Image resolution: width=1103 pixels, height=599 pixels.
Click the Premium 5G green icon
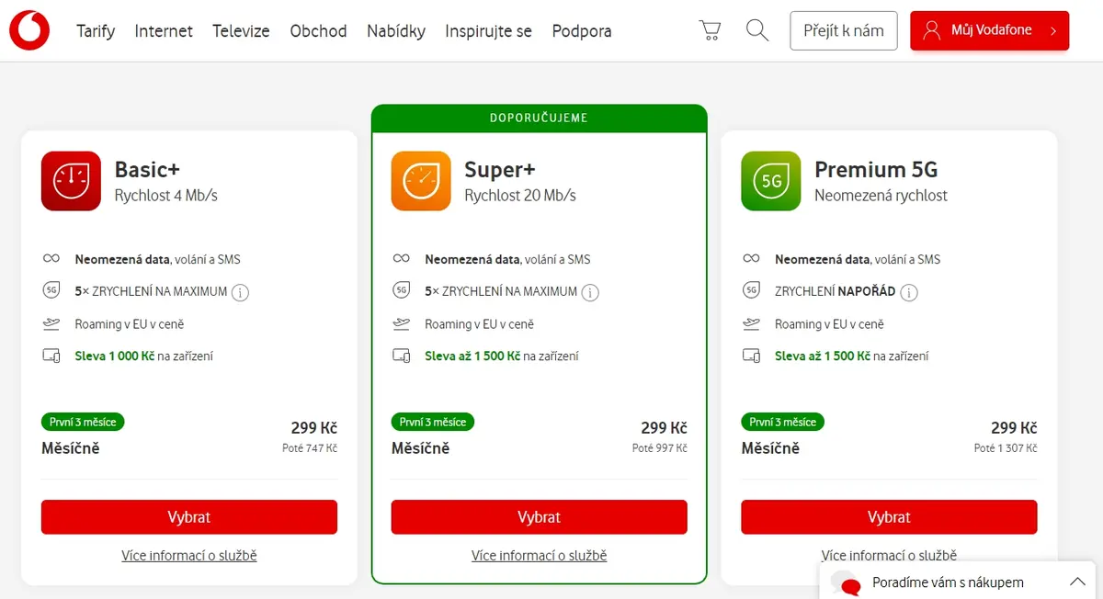point(771,181)
